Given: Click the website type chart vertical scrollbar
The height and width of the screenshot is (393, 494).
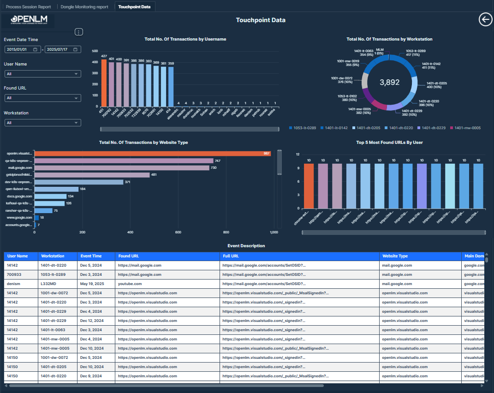Looking at the screenshot, I should click(x=279, y=162).
